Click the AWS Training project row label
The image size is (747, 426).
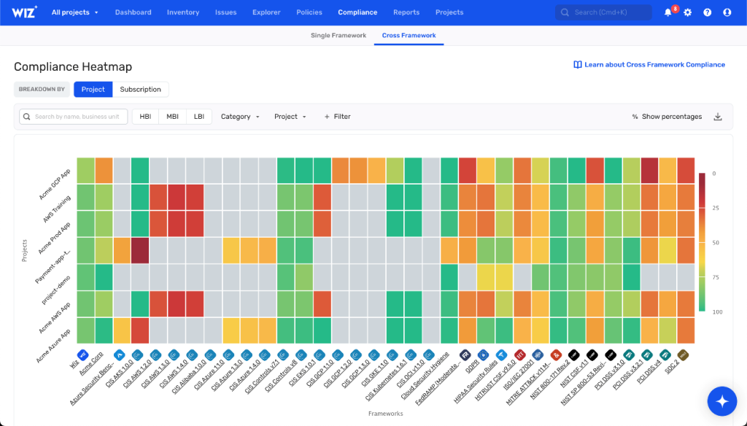coord(57,209)
